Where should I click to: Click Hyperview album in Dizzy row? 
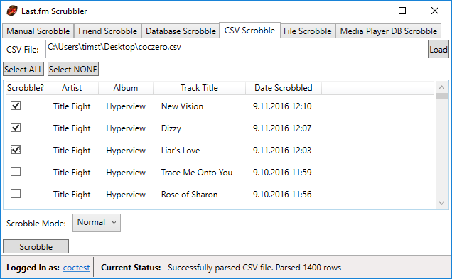pyautogui.click(x=126, y=128)
